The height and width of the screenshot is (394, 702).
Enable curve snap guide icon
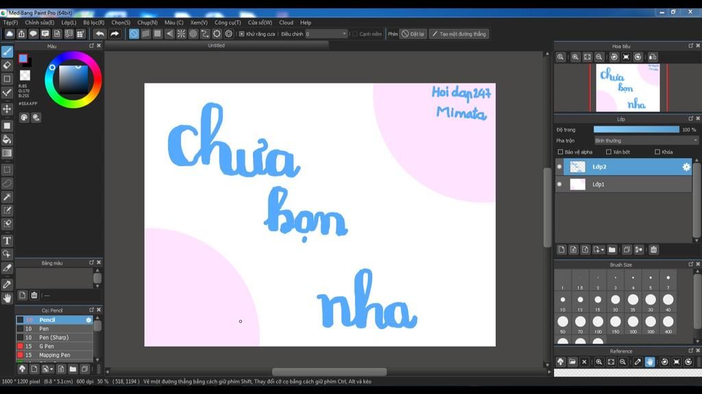coord(205,34)
